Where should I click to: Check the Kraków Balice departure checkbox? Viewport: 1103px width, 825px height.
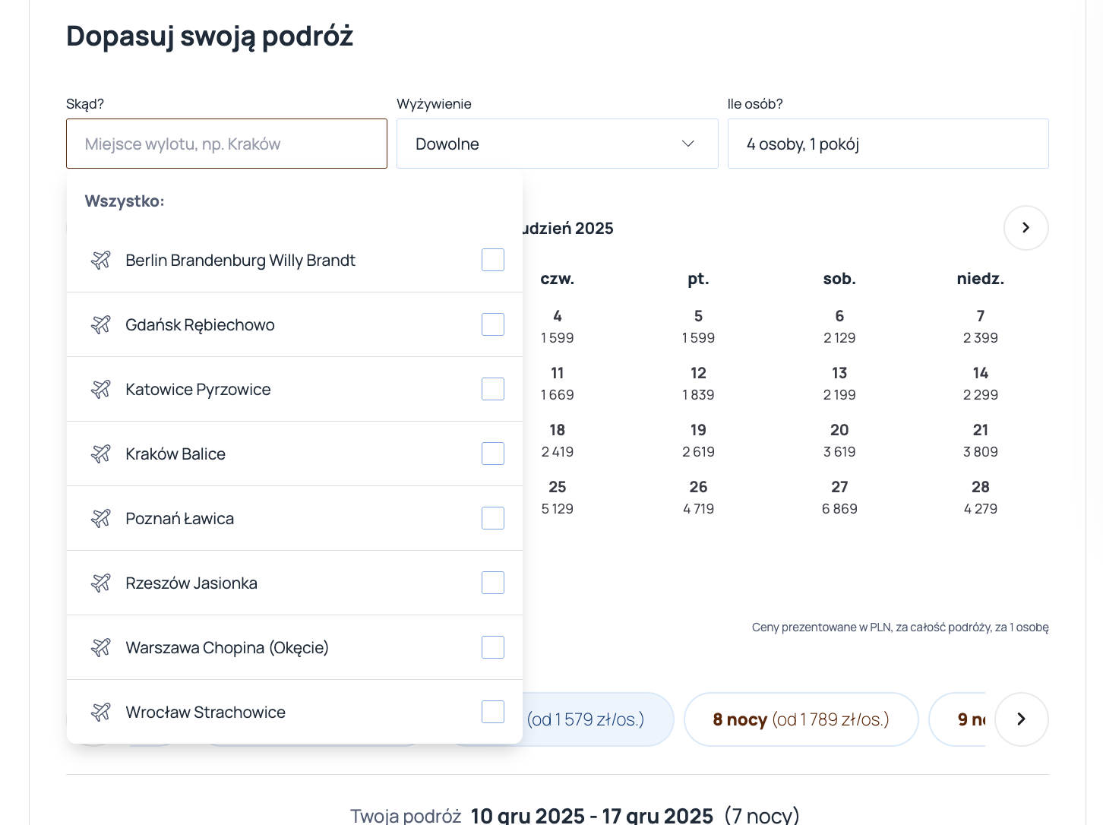pyautogui.click(x=493, y=454)
